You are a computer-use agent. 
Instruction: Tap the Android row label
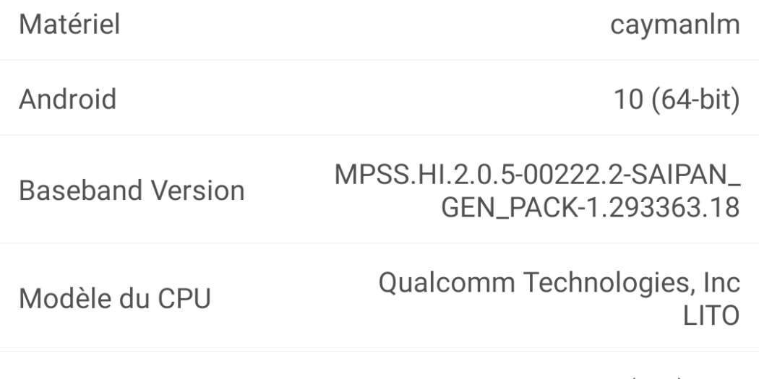point(67,99)
